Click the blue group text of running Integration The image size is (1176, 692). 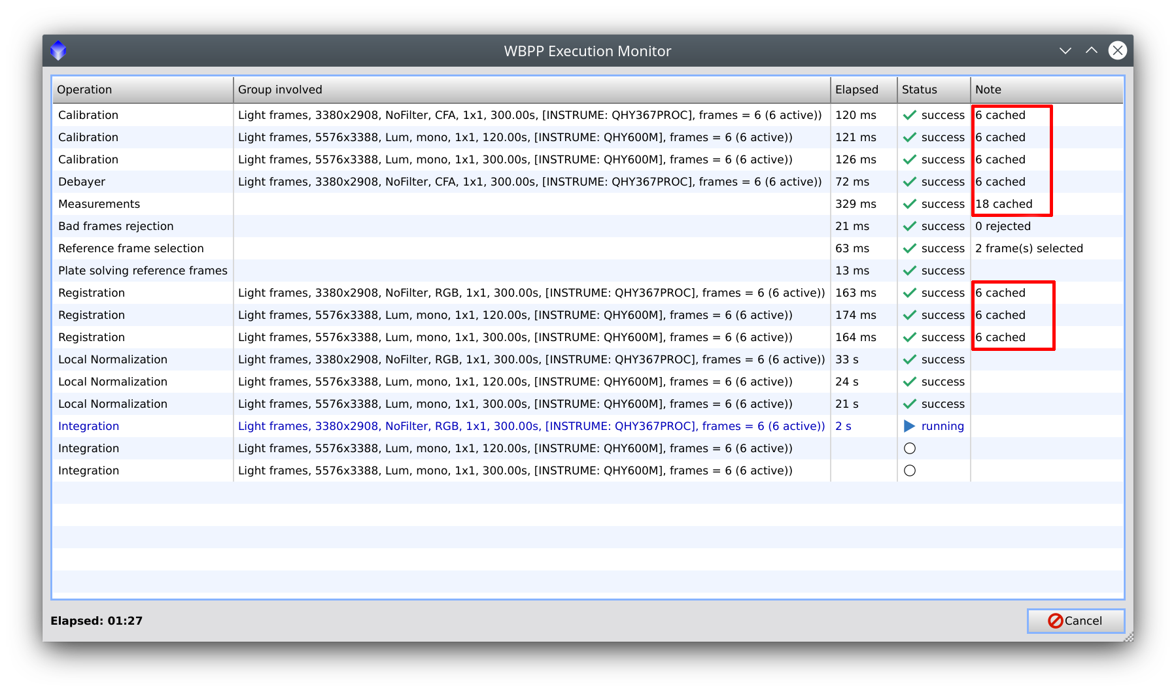532,426
